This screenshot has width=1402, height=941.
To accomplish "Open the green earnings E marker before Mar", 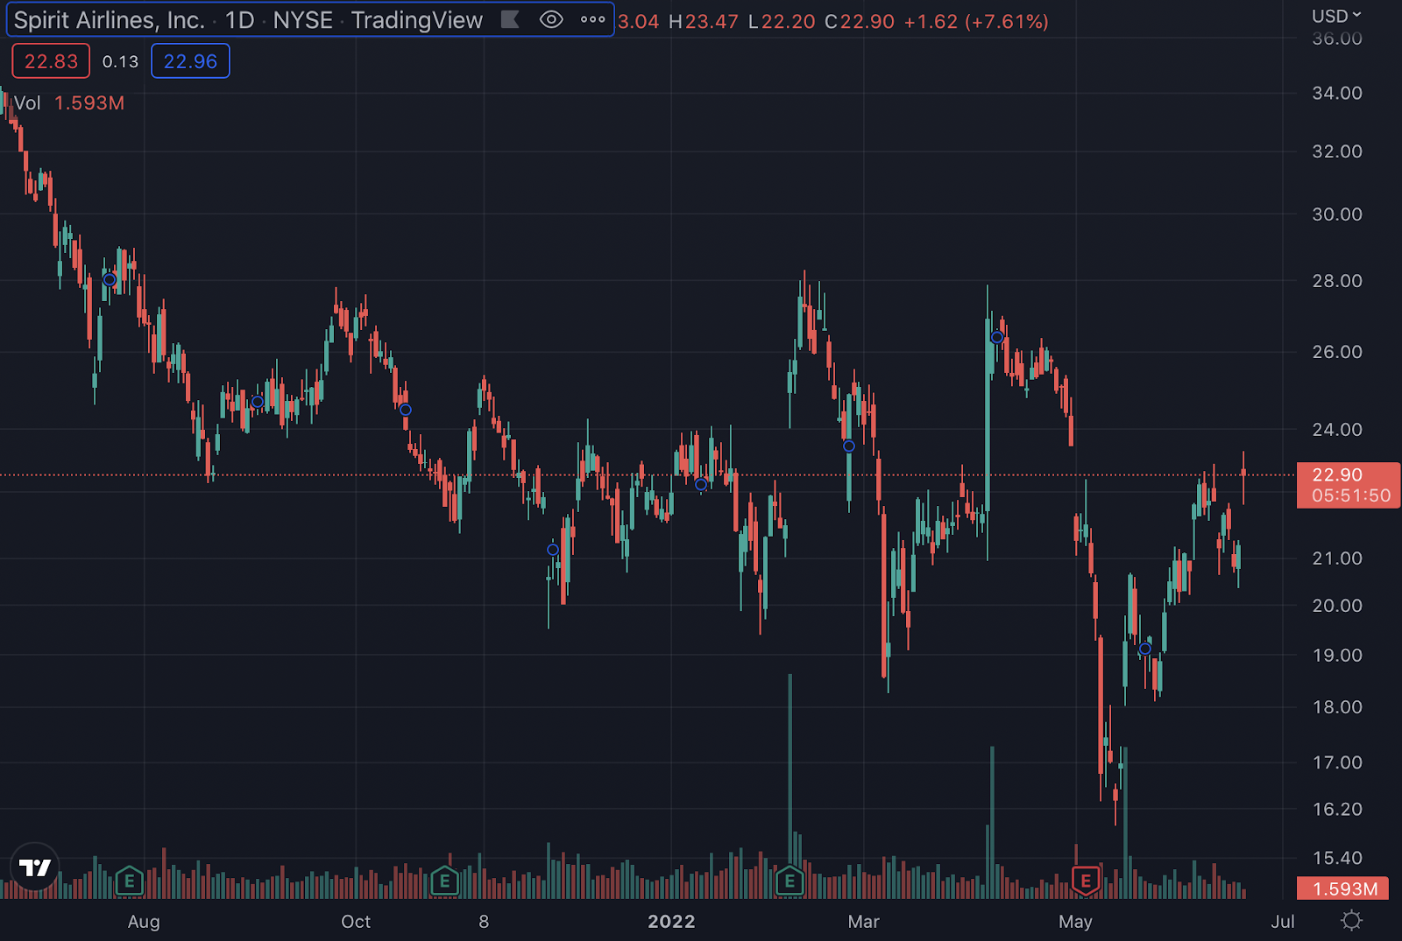I will 790,881.
